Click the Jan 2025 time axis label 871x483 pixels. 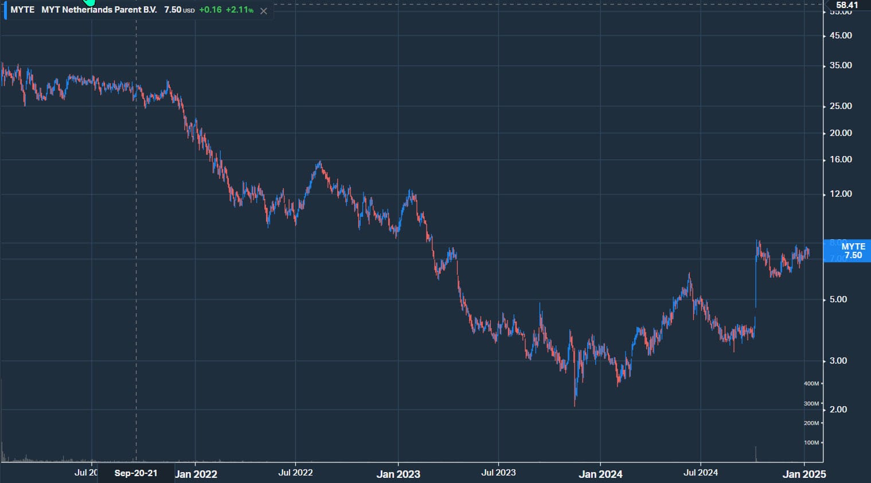coord(804,474)
